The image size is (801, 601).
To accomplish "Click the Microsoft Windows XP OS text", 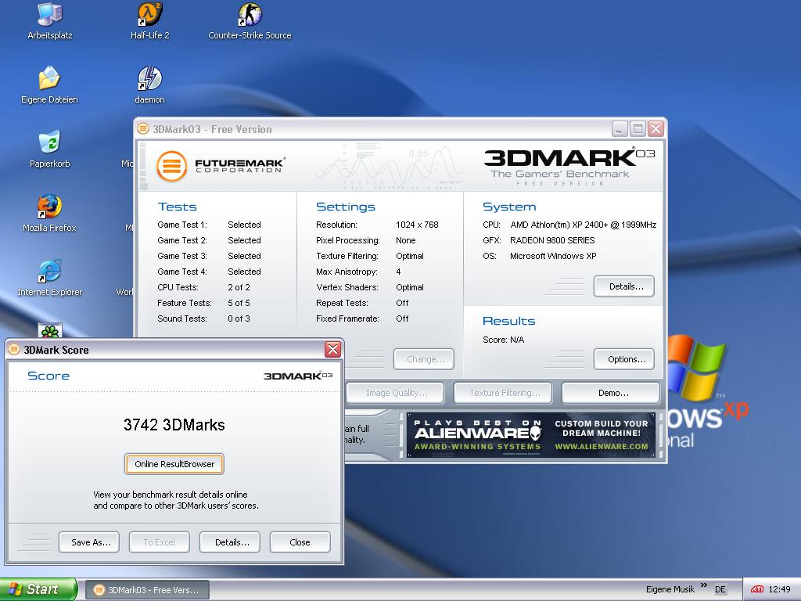I will click(x=553, y=256).
